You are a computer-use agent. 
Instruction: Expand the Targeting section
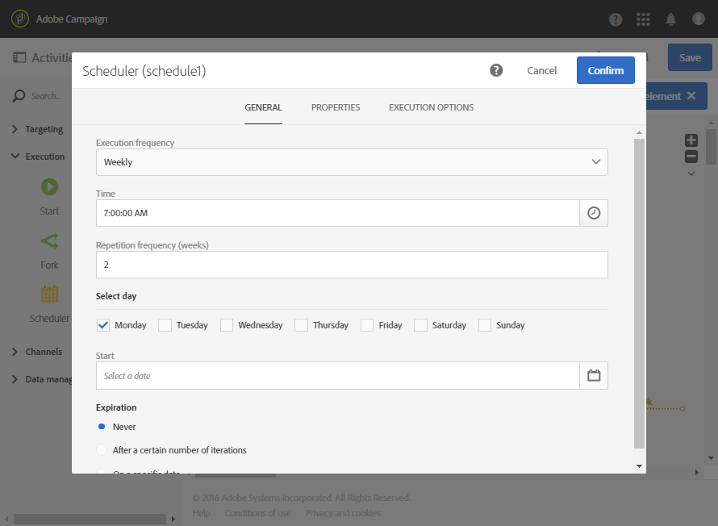[x=44, y=129]
